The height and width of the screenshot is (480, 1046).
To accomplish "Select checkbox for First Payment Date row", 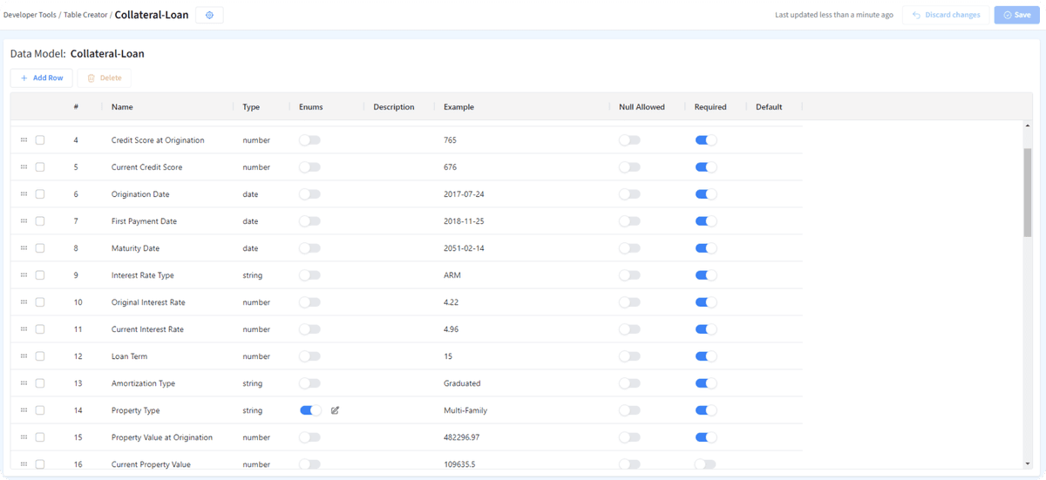I will click(40, 221).
